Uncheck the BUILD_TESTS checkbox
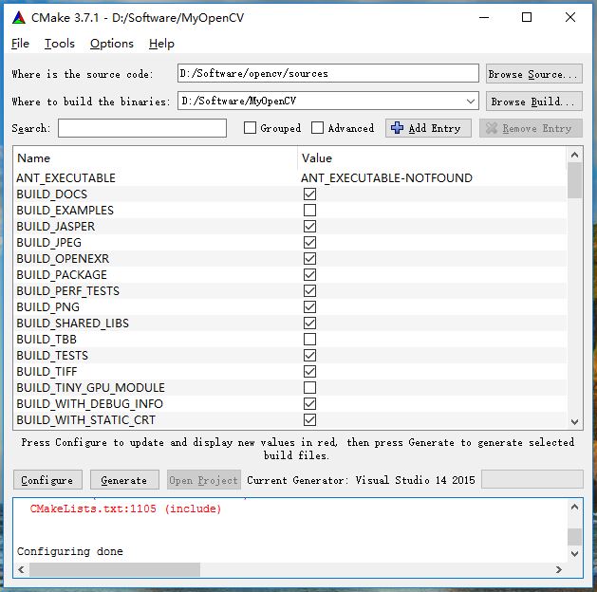Screen dimensions: 597x592 click(x=310, y=356)
